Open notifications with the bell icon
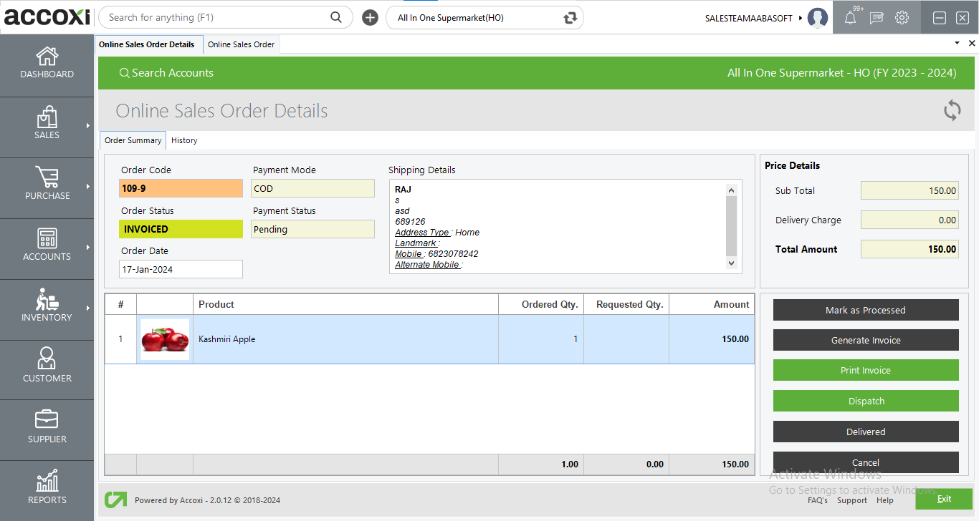979x521 pixels. 851,17
